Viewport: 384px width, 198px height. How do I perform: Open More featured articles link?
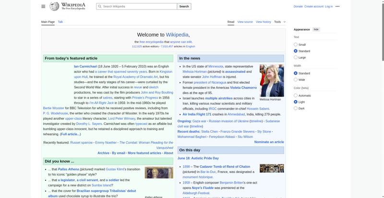(144, 153)
